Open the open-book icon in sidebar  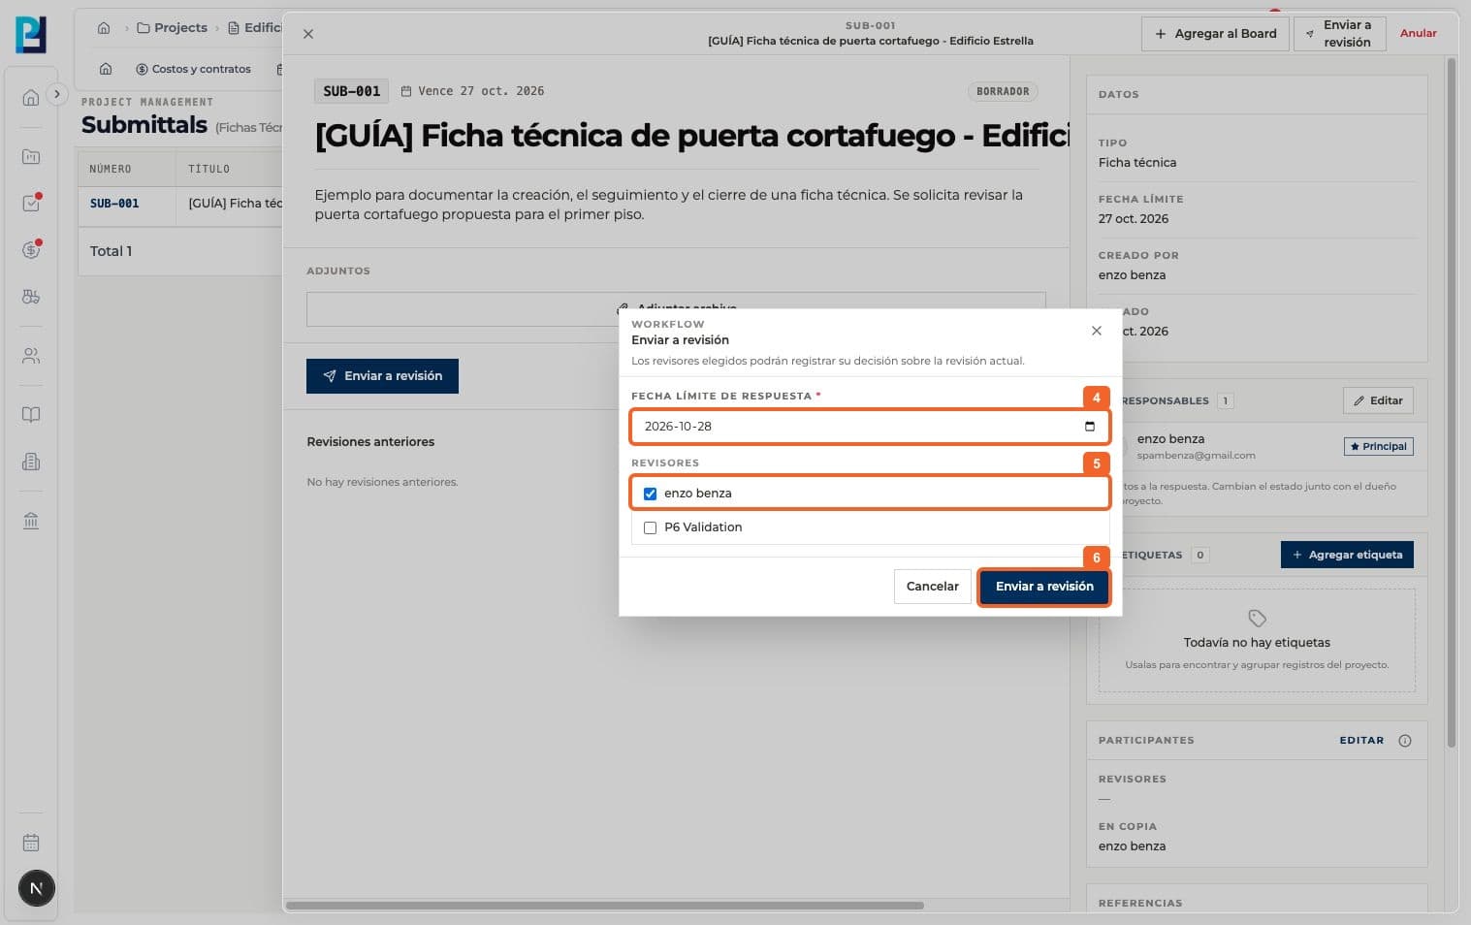pyautogui.click(x=31, y=415)
